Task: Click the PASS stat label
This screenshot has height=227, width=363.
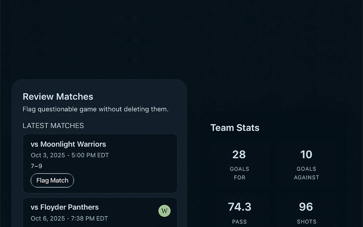Action: click(239, 222)
